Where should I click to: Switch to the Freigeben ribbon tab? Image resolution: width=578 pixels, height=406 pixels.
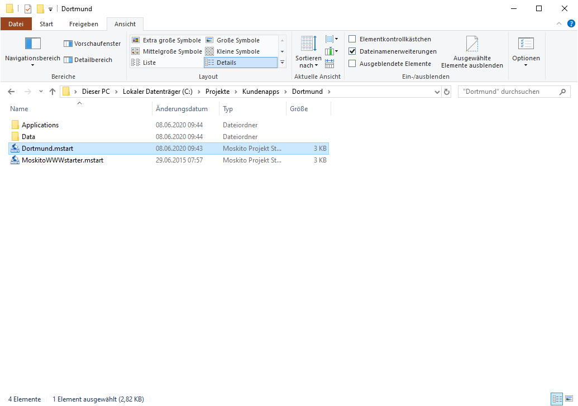(83, 24)
